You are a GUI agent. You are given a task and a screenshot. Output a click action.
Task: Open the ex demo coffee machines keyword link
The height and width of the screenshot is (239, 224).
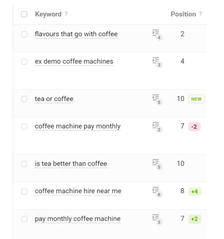click(74, 61)
